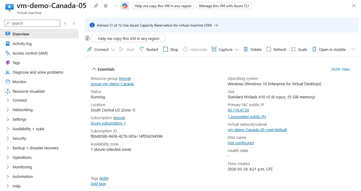Open Activity log in sidebar
Image resolution: width=361 pixels, height=191 pixels.
click(22, 44)
